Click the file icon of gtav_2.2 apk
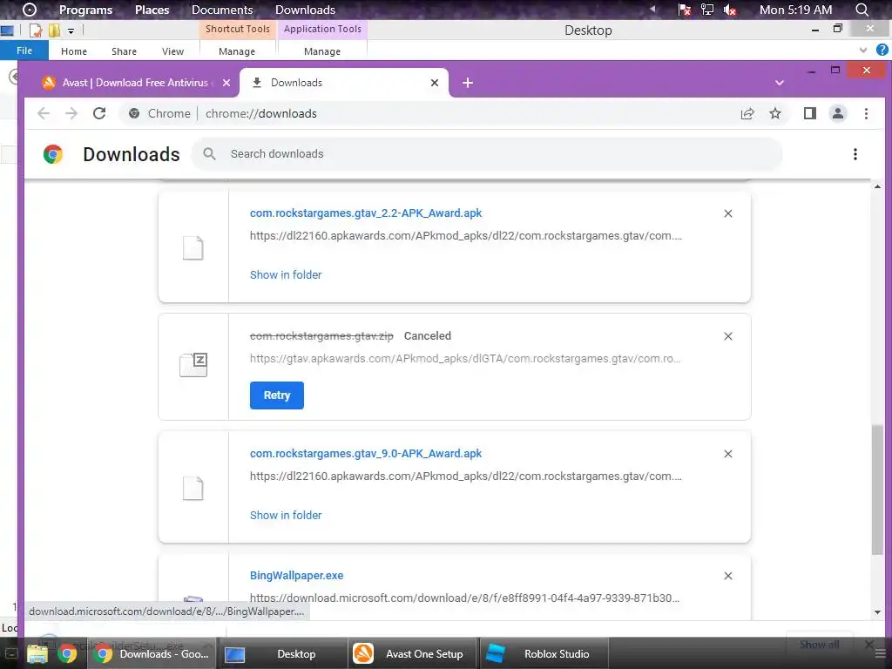This screenshot has width=892, height=669. (193, 248)
